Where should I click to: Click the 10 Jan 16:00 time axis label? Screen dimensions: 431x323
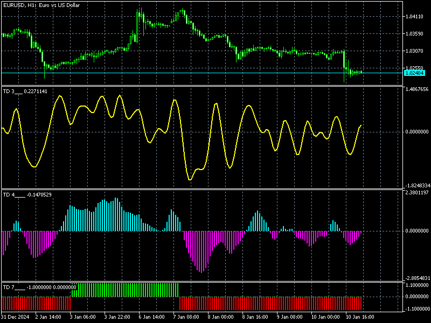pyautogui.click(x=359, y=317)
